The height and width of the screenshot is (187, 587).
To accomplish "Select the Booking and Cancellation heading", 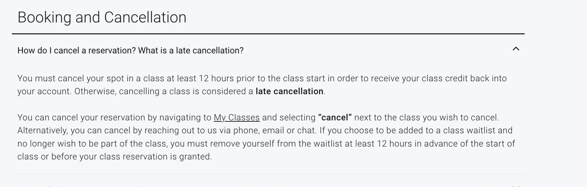I will pyautogui.click(x=102, y=17).
